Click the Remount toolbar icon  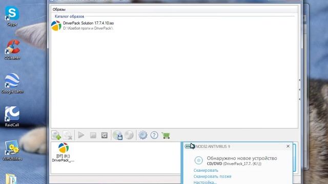104,135
